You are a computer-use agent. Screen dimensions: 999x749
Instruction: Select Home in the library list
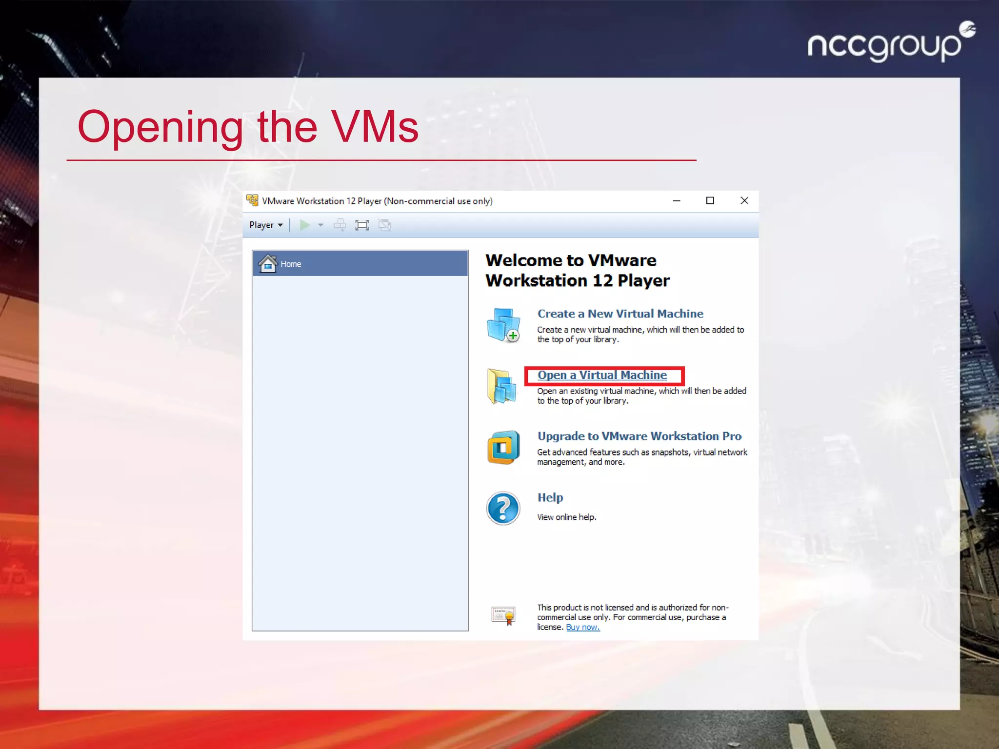point(360,264)
